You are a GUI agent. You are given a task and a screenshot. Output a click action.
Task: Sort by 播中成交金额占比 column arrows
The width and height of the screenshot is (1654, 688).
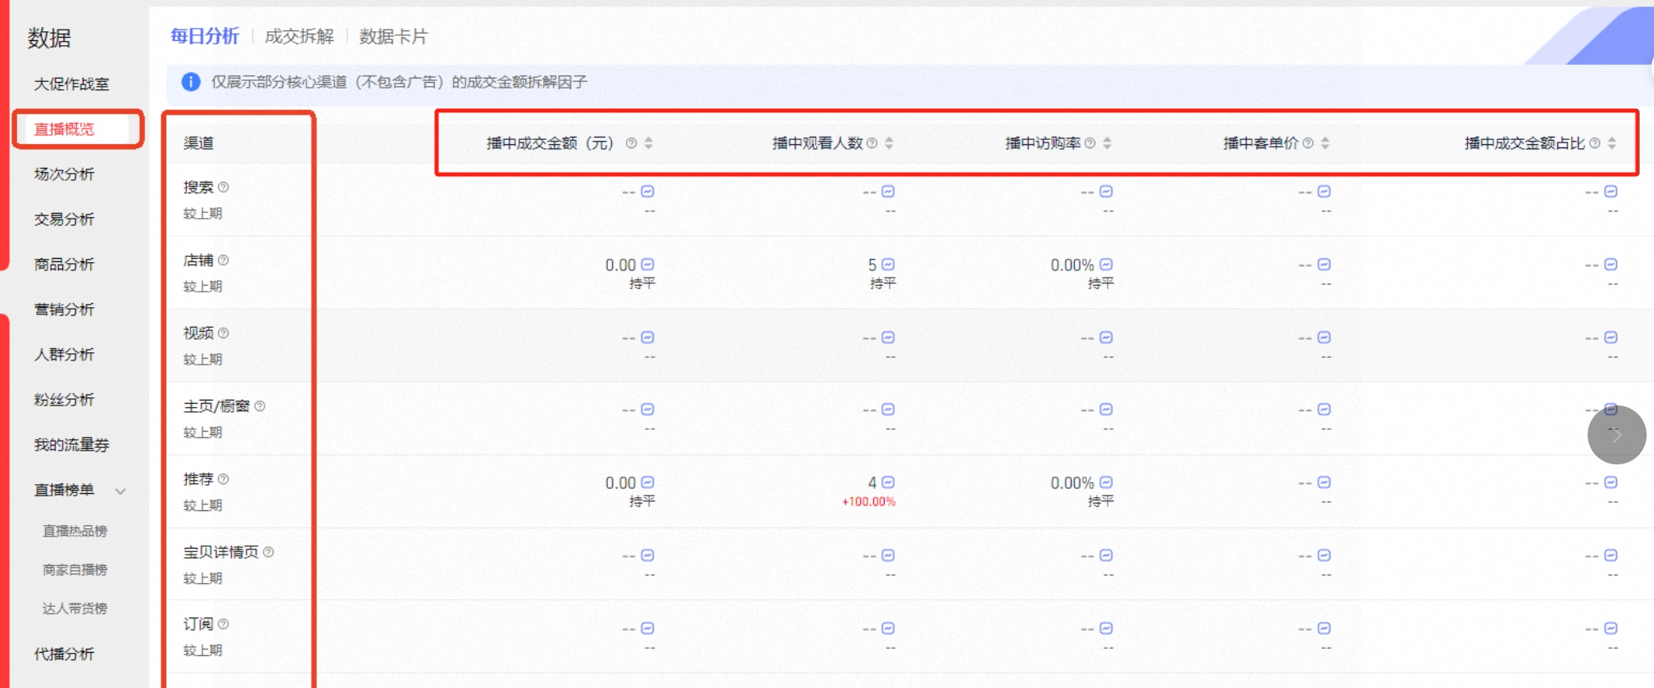pyautogui.click(x=1612, y=143)
